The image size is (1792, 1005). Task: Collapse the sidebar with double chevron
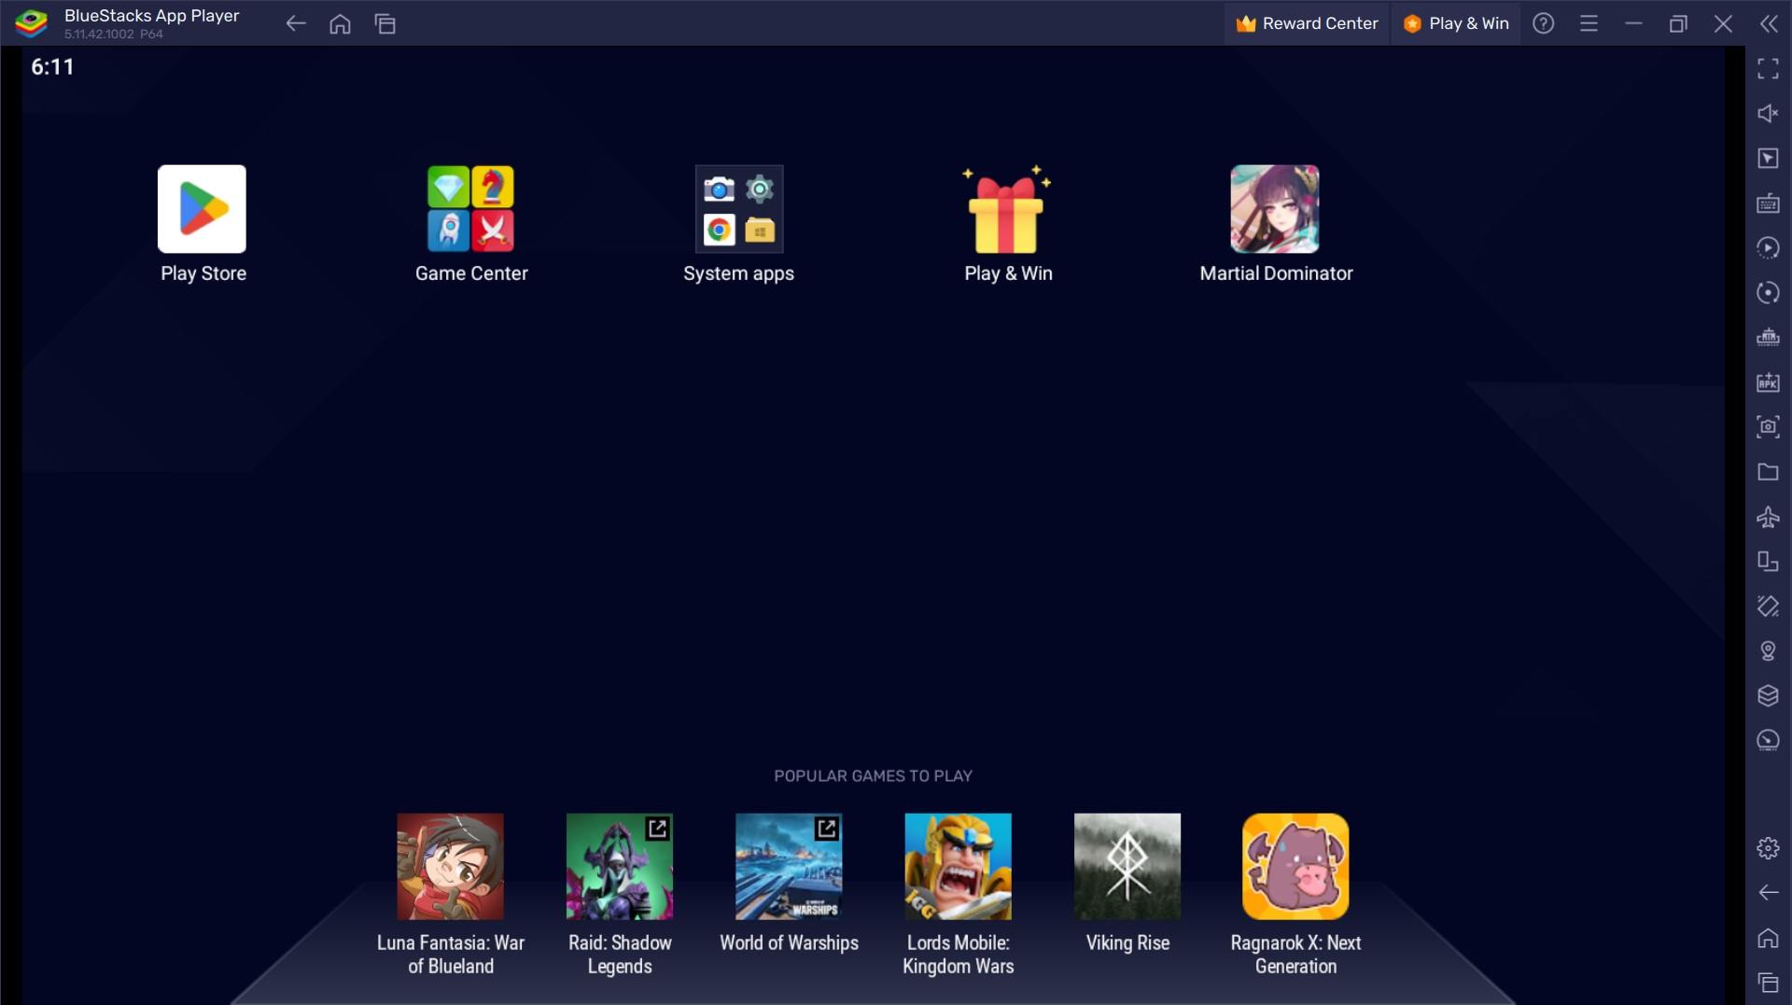pyautogui.click(x=1769, y=23)
